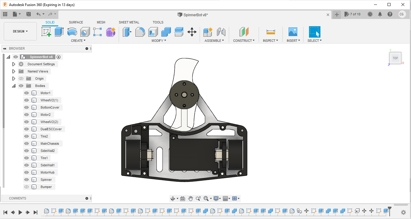Click the Fillet tool icon

(x=140, y=32)
